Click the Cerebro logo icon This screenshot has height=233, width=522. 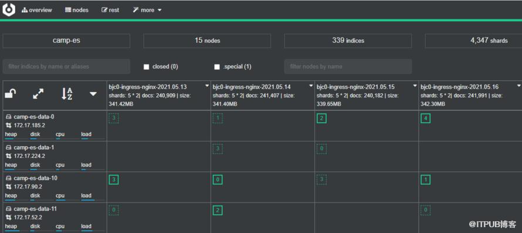pyautogui.click(x=9, y=9)
